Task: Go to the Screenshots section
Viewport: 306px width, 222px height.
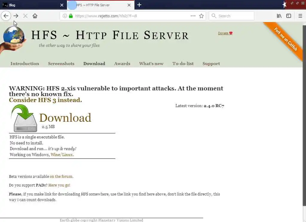Action: point(61,64)
